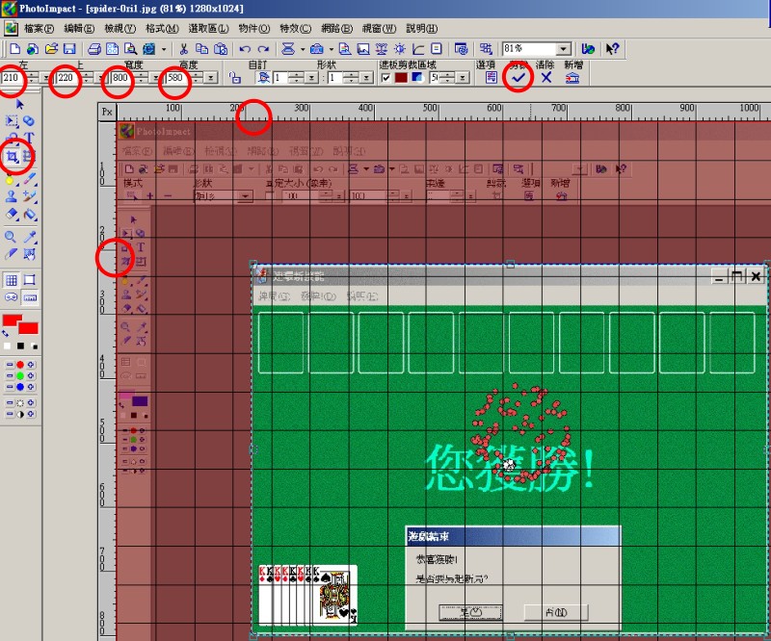Select the Transform tool
Image resolution: width=771 pixels, height=641 pixels.
pos(28,157)
